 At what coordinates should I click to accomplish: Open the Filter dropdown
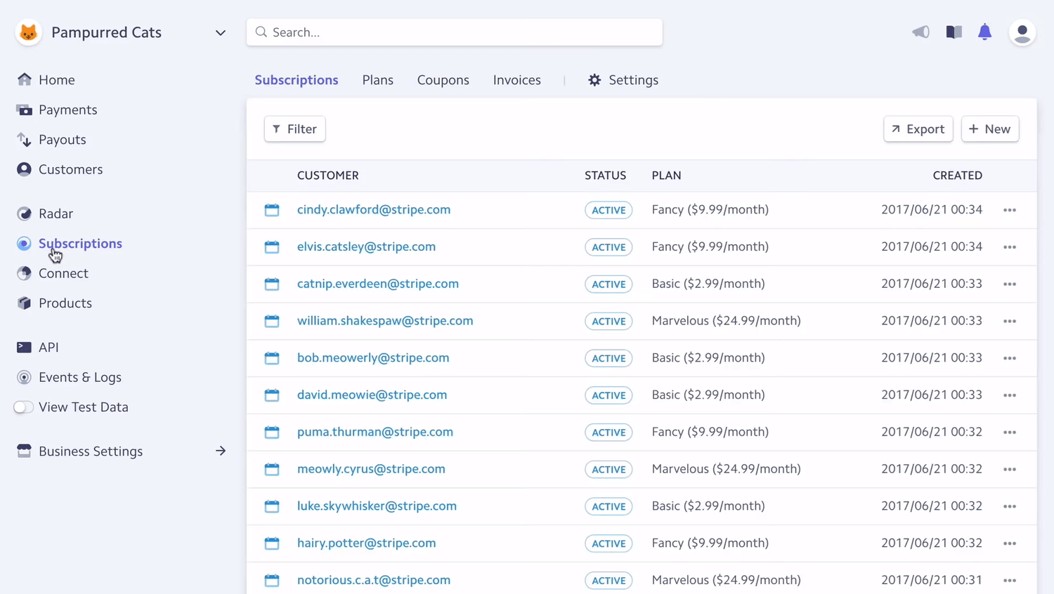coord(294,128)
